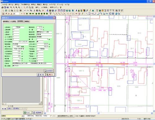Select the 名寄せ tab in lower left panel
The width and height of the screenshot is (155, 120).
click(10, 109)
